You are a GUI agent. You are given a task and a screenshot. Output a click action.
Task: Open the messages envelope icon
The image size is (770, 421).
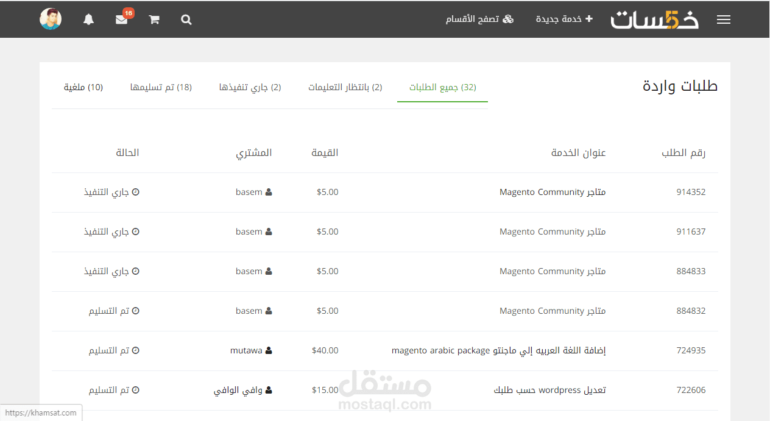coord(122,19)
